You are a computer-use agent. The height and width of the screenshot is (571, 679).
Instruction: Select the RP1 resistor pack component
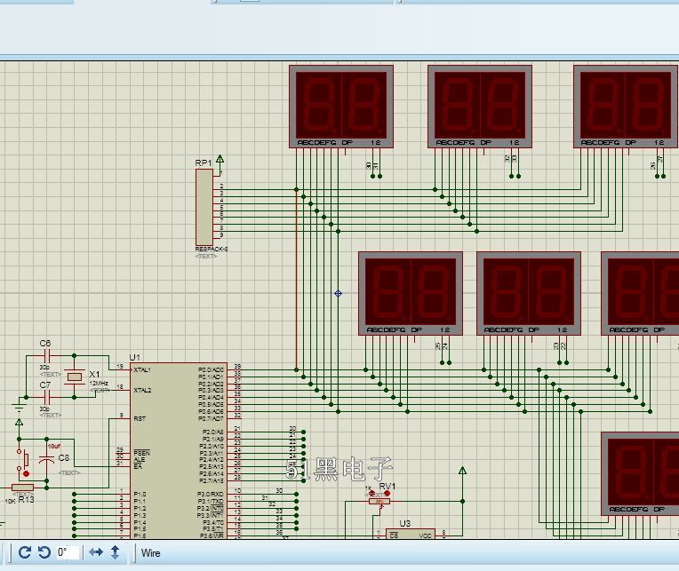pos(204,207)
